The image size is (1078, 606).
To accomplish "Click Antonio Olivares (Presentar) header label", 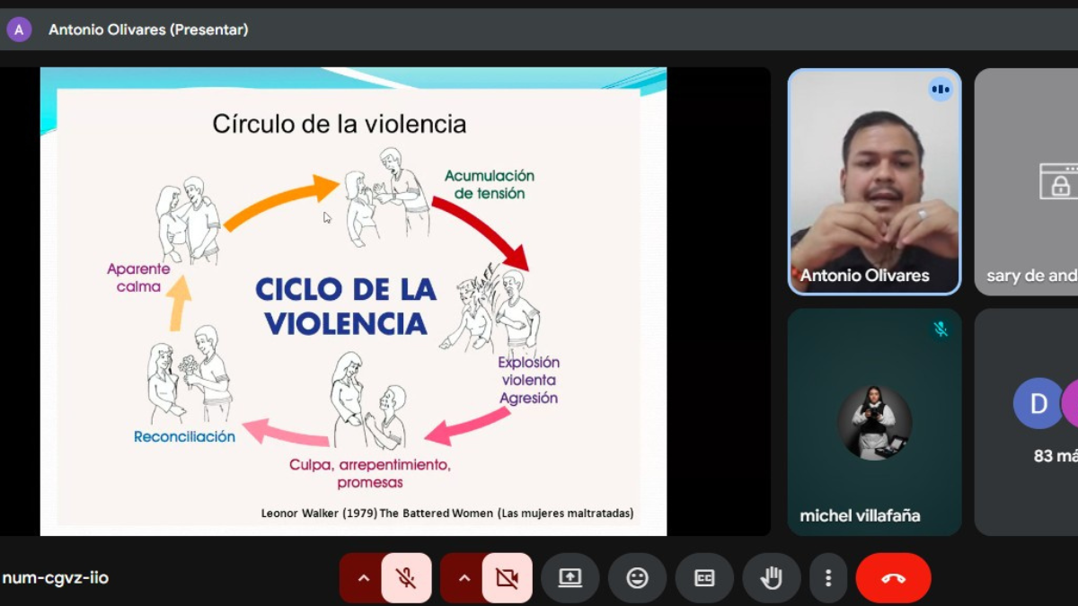I will 148,30.
